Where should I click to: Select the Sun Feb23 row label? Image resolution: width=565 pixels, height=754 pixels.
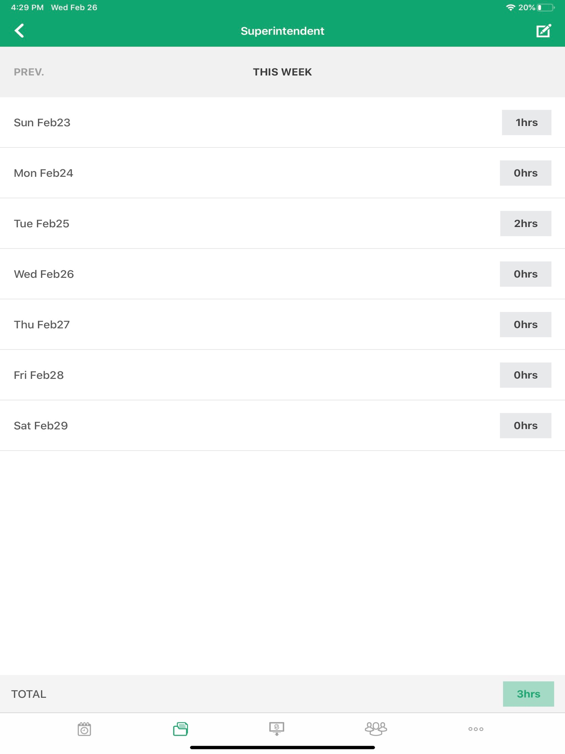click(42, 122)
